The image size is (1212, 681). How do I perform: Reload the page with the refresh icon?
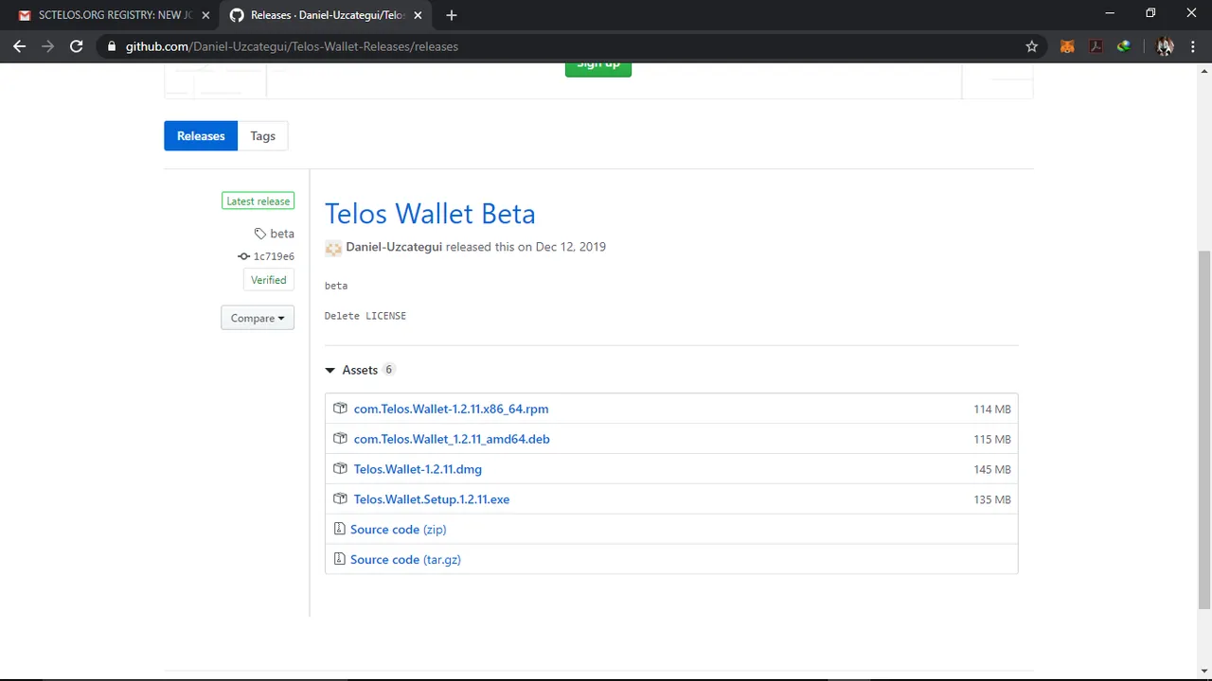[x=77, y=46]
